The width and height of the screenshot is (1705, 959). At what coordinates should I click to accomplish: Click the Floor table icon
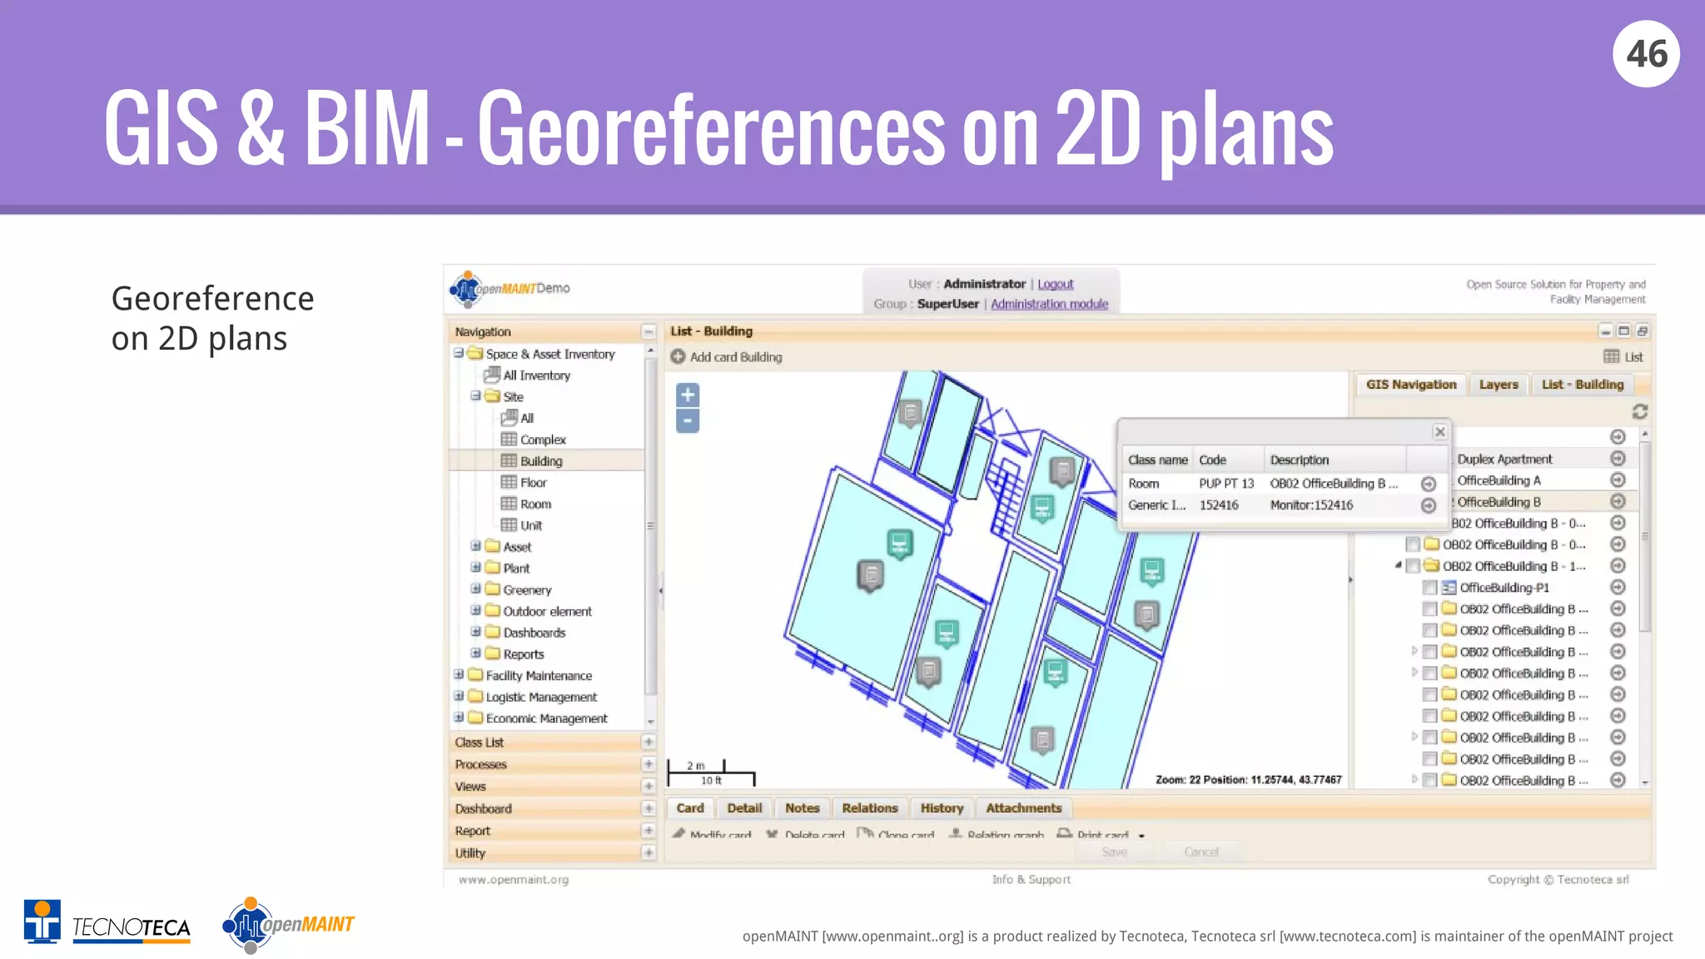(509, 482)
